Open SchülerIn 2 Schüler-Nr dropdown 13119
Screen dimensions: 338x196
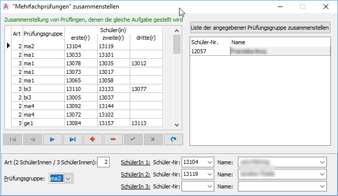coord(210,174)
